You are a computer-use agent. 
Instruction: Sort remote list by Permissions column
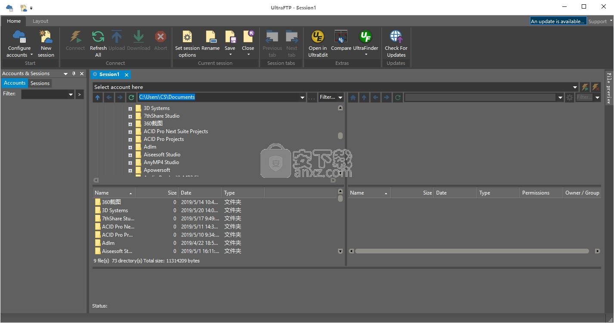pos(541,193)
